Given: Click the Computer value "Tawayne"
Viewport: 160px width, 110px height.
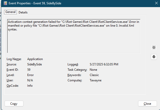Looking at the screenshot, I should click(96, 80).
